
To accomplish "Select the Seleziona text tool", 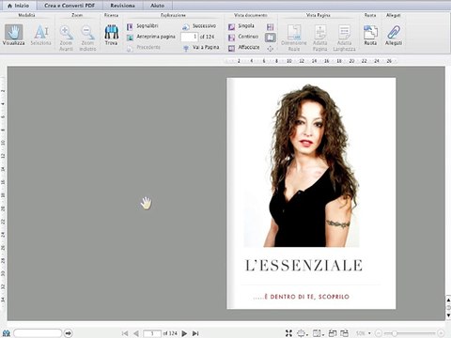I will tap(40, 35).
